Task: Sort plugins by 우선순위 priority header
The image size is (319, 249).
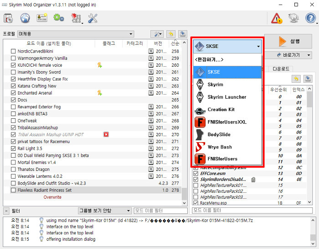Action: click(x=278, y=90)
